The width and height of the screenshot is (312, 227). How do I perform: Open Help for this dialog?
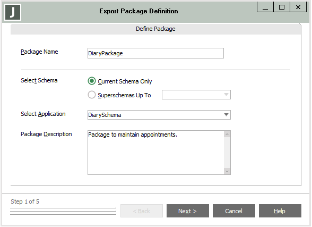[x=280, y=211]
